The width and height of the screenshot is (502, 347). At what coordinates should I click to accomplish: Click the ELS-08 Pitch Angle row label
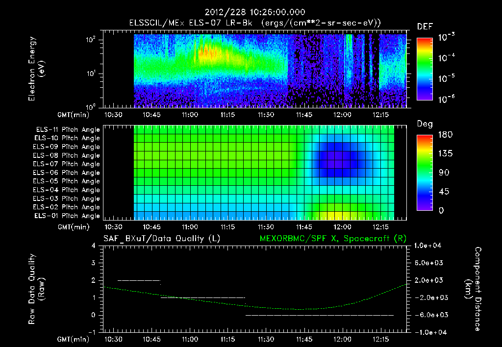pos(67,155)
